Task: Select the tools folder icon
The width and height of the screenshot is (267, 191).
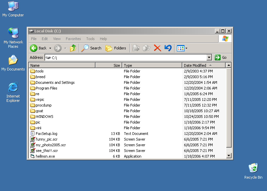Action: (32, 71)
